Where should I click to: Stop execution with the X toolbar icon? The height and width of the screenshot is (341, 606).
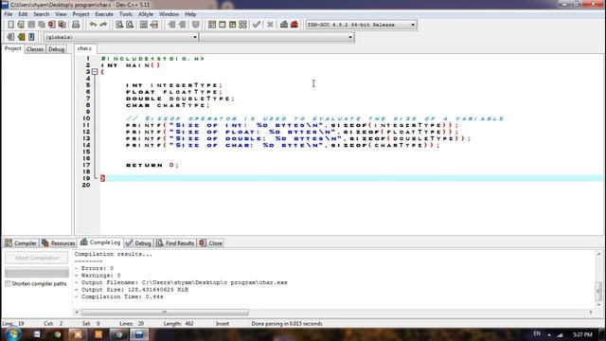[x=270, y=25]
